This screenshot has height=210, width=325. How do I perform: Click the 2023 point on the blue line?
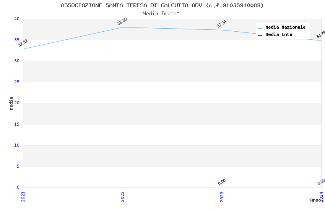click(222, 30)
